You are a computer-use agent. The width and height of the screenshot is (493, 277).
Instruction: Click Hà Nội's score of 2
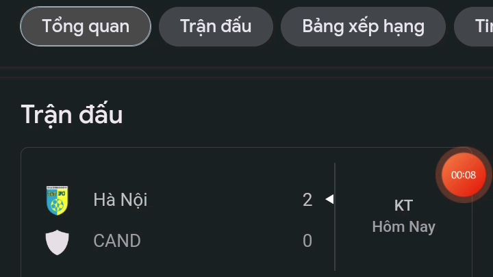[x=307, y=200]
